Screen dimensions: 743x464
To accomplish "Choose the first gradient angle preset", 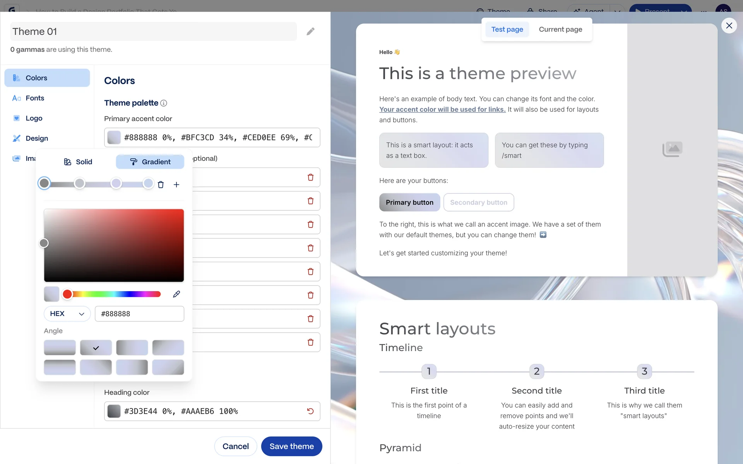I will point(60,348).
